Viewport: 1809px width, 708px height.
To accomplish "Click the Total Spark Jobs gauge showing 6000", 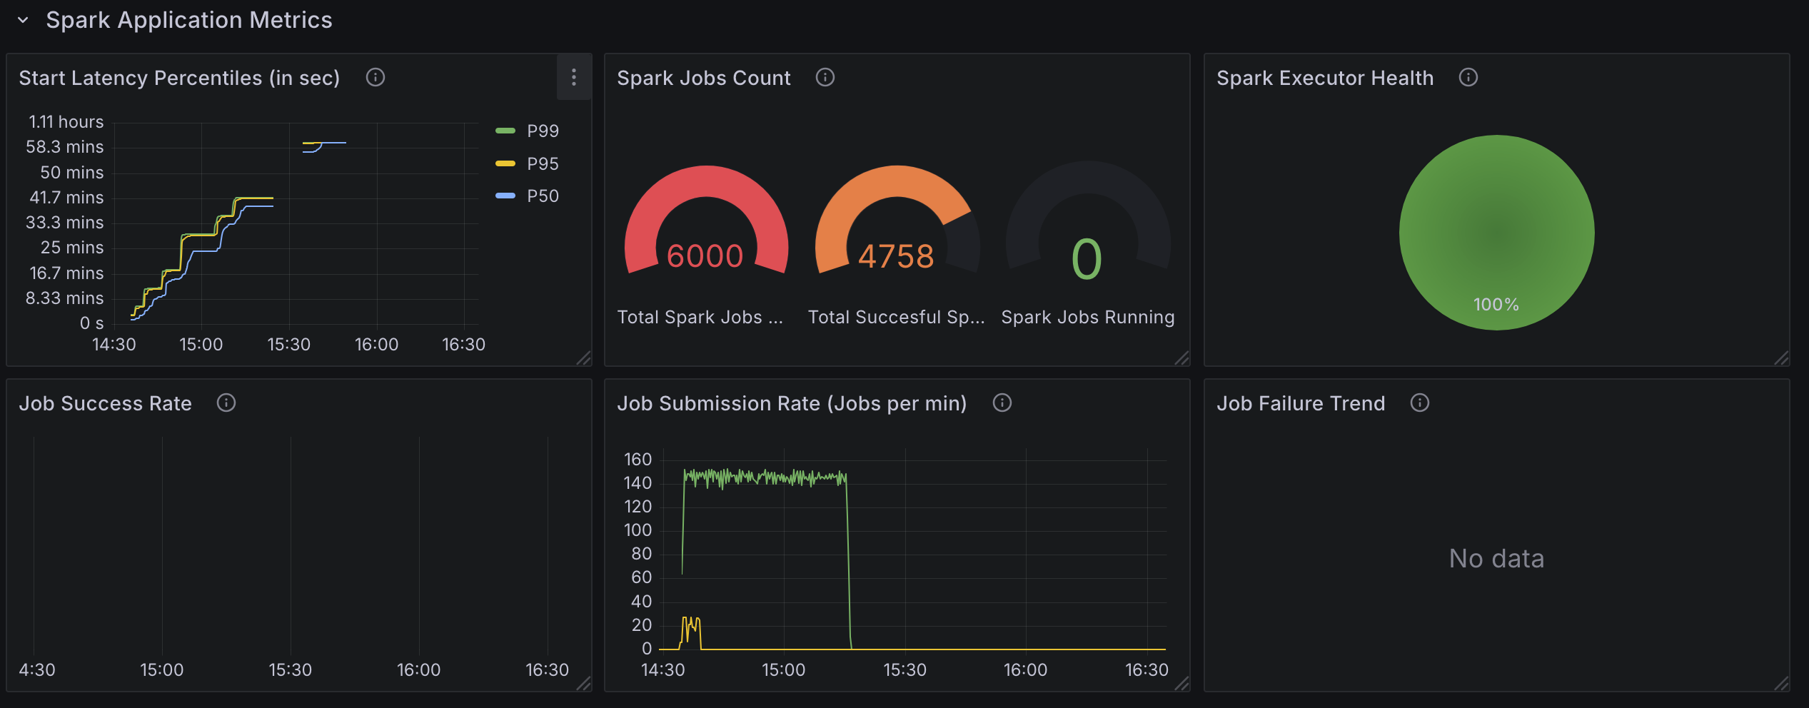I will click(705, 253).
